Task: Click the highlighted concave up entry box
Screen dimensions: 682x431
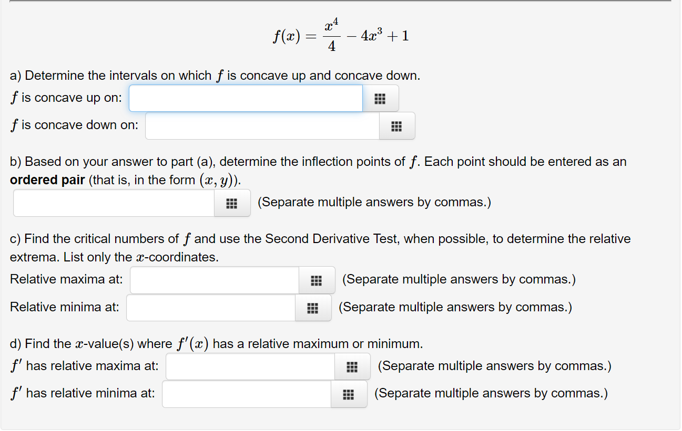Action: click(246, 98)
